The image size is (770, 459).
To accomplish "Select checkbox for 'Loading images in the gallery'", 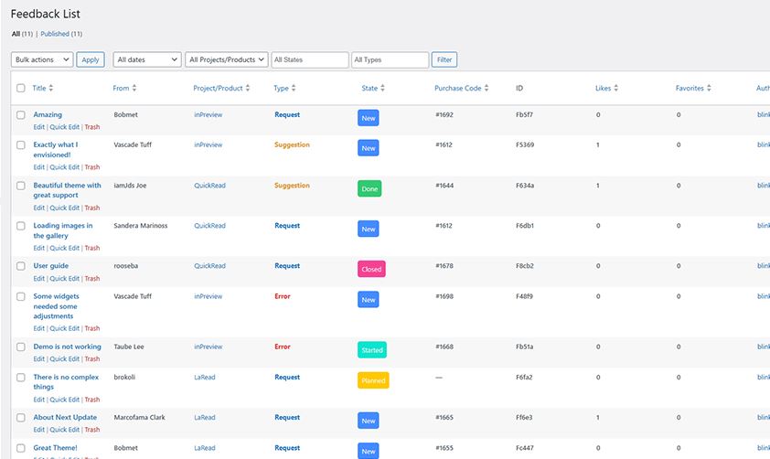I will pyautogui.click(x=21, y=227).
